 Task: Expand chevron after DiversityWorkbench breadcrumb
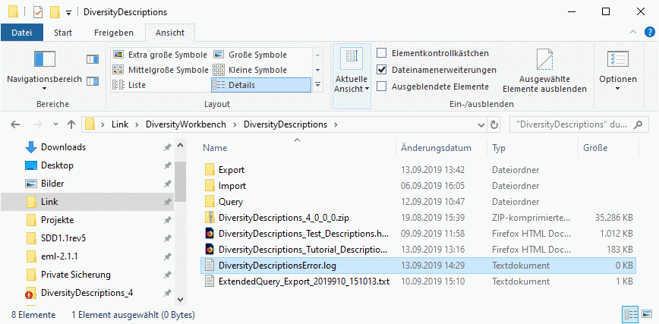point(234,124)
